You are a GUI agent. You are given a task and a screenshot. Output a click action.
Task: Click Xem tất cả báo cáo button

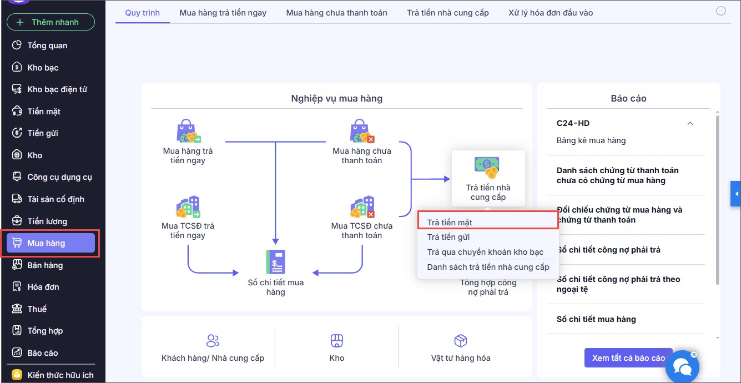(x=628, y=358)
